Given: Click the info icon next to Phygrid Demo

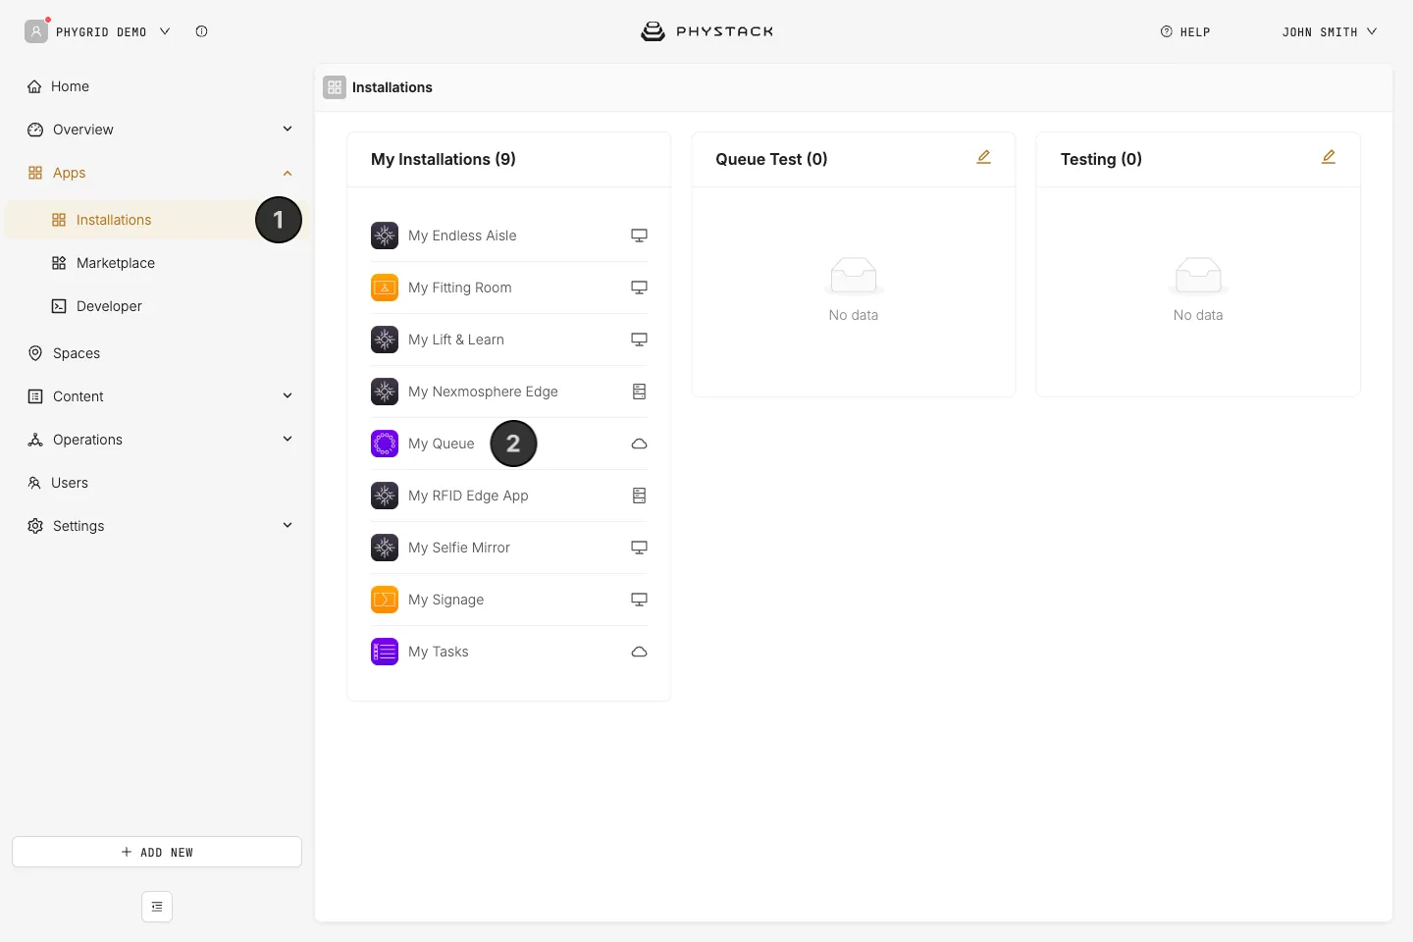Looking at the screenshot, I should tap(201, 31).
